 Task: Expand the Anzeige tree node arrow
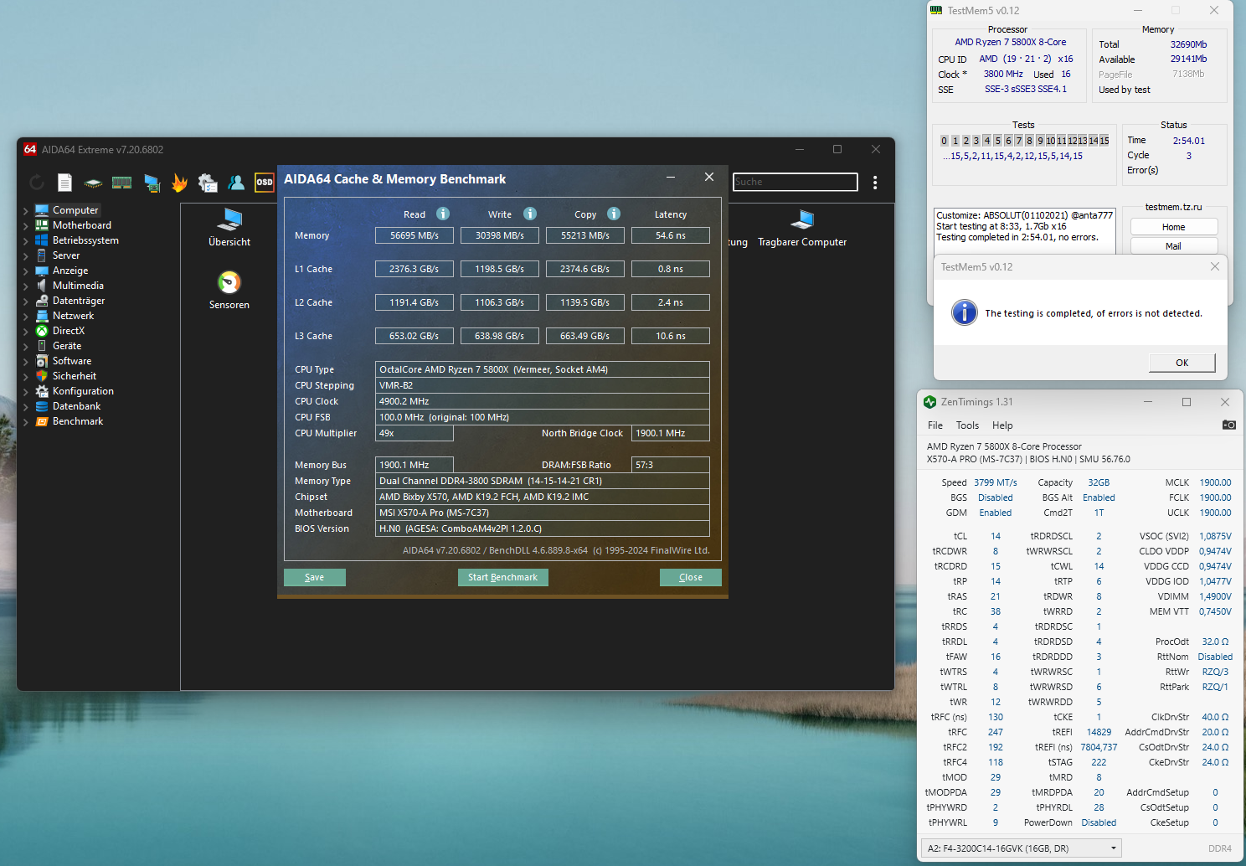point(25,271)
